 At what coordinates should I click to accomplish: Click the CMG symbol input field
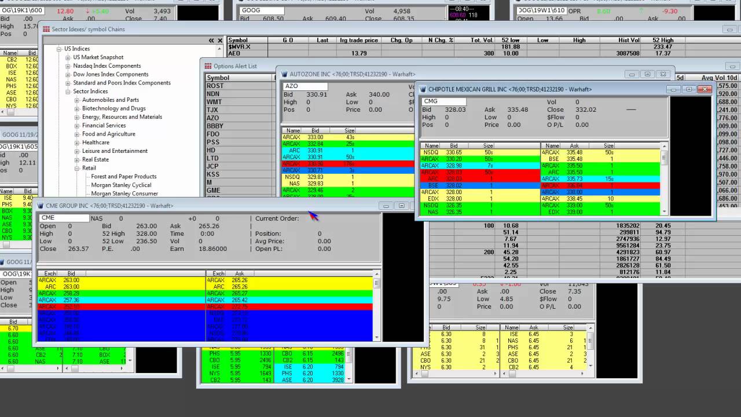point(443,101)
